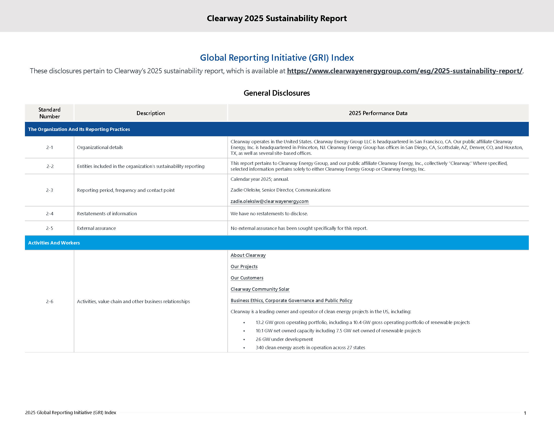Click the Clearway Community Solar link
The height and width of the screenshot is (428, 554).
point(260,289)
